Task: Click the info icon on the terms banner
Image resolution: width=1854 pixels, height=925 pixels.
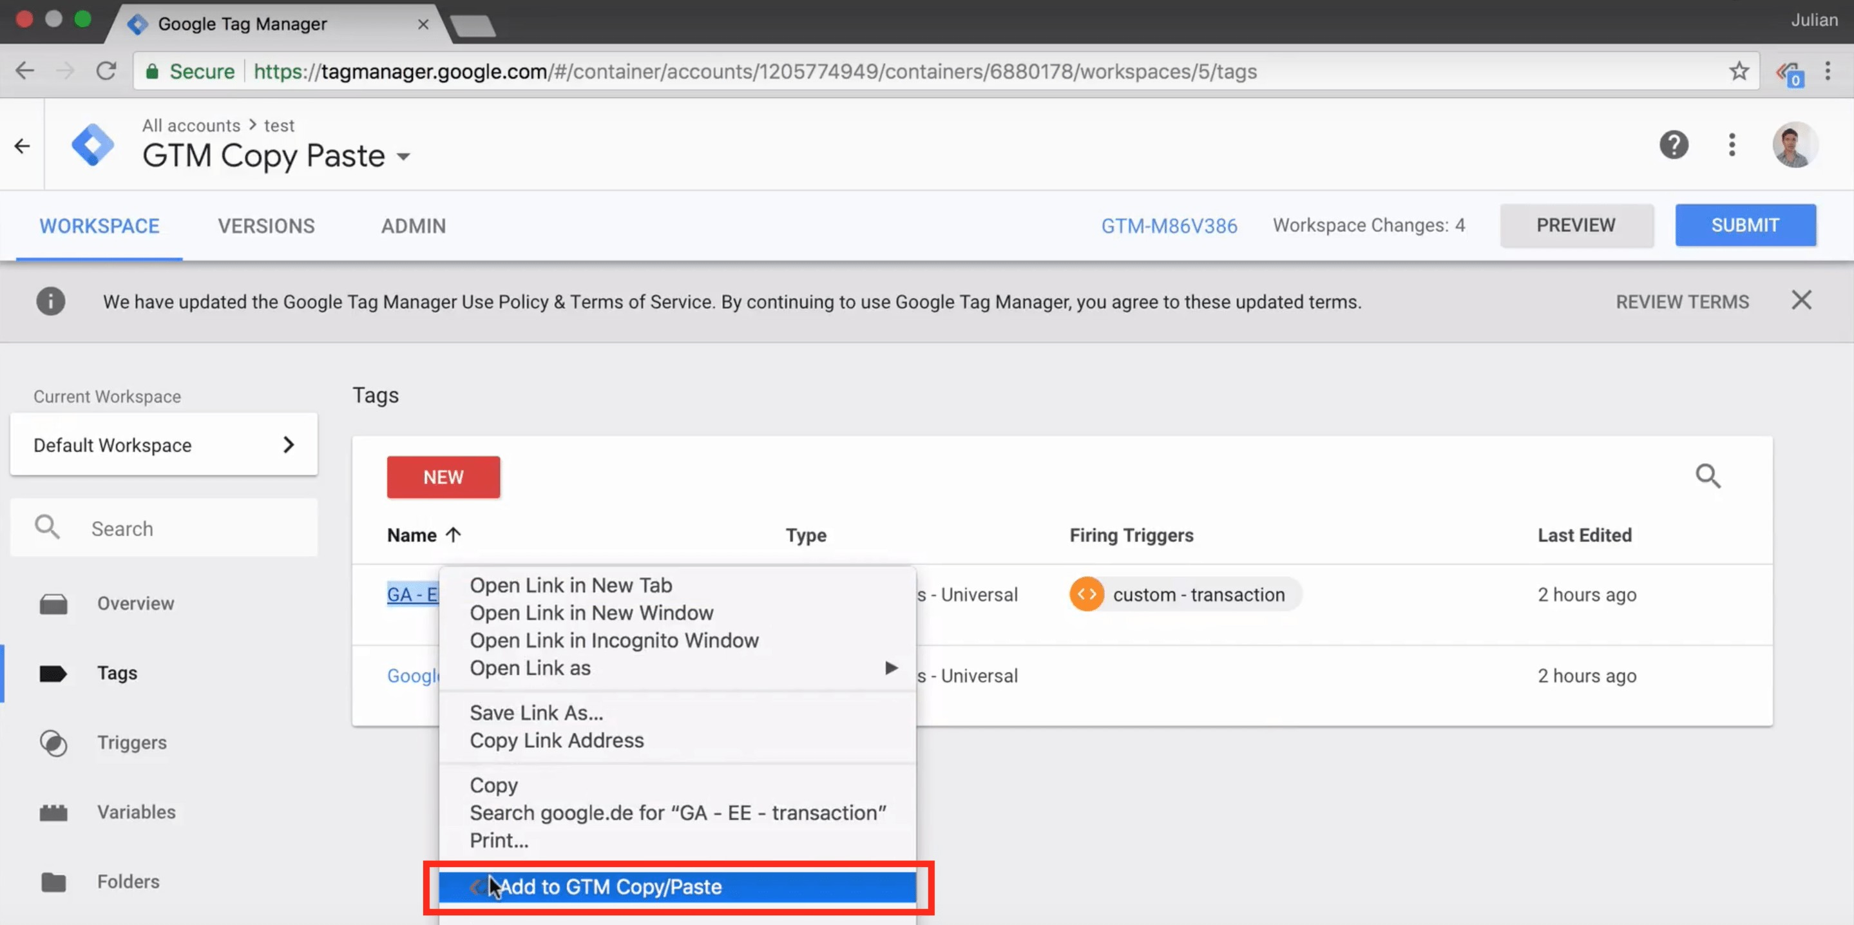Action: tap(50, 301)
